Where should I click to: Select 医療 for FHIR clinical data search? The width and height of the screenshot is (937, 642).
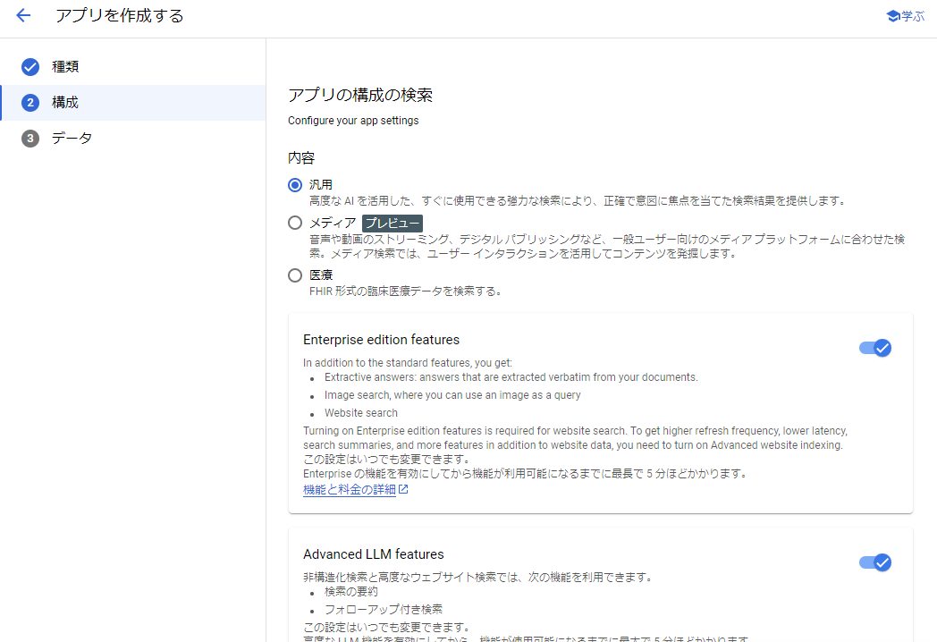coord(295,275)
